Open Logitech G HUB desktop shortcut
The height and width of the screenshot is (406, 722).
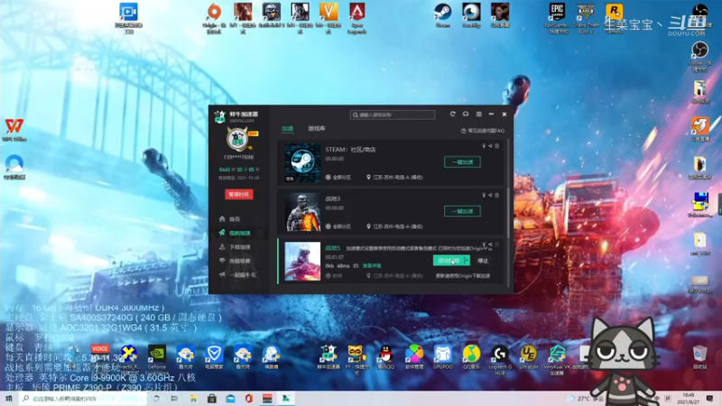coord(500,360)
